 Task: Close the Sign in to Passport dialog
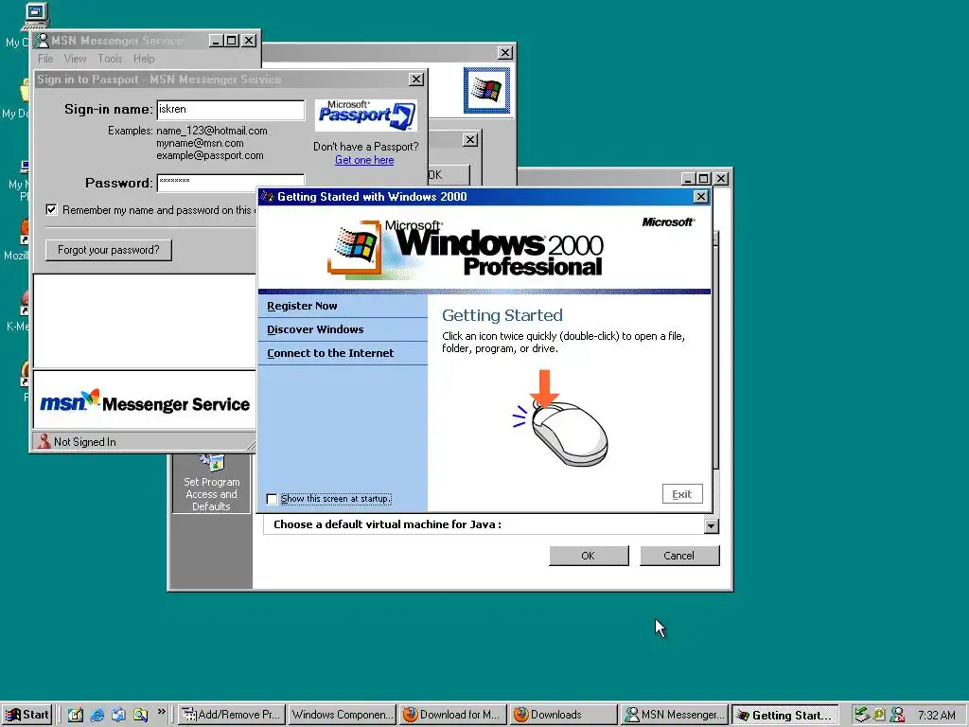click(x=416, y=80)
